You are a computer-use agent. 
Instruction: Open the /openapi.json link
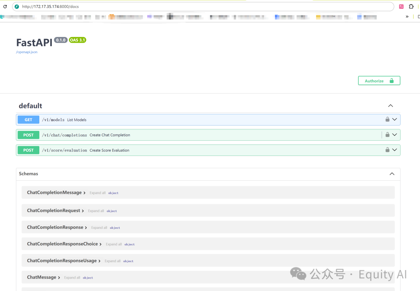tap(27, 52)
